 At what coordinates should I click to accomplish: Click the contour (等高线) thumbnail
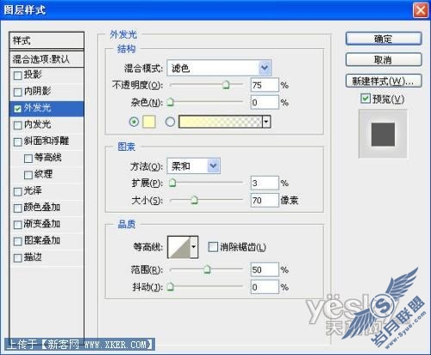[x=179, y=246]
